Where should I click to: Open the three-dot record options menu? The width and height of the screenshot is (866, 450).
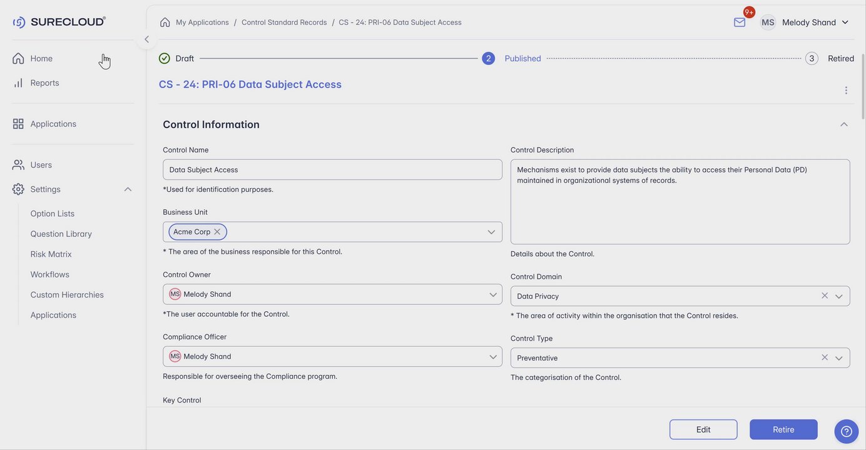click(846, 91)
